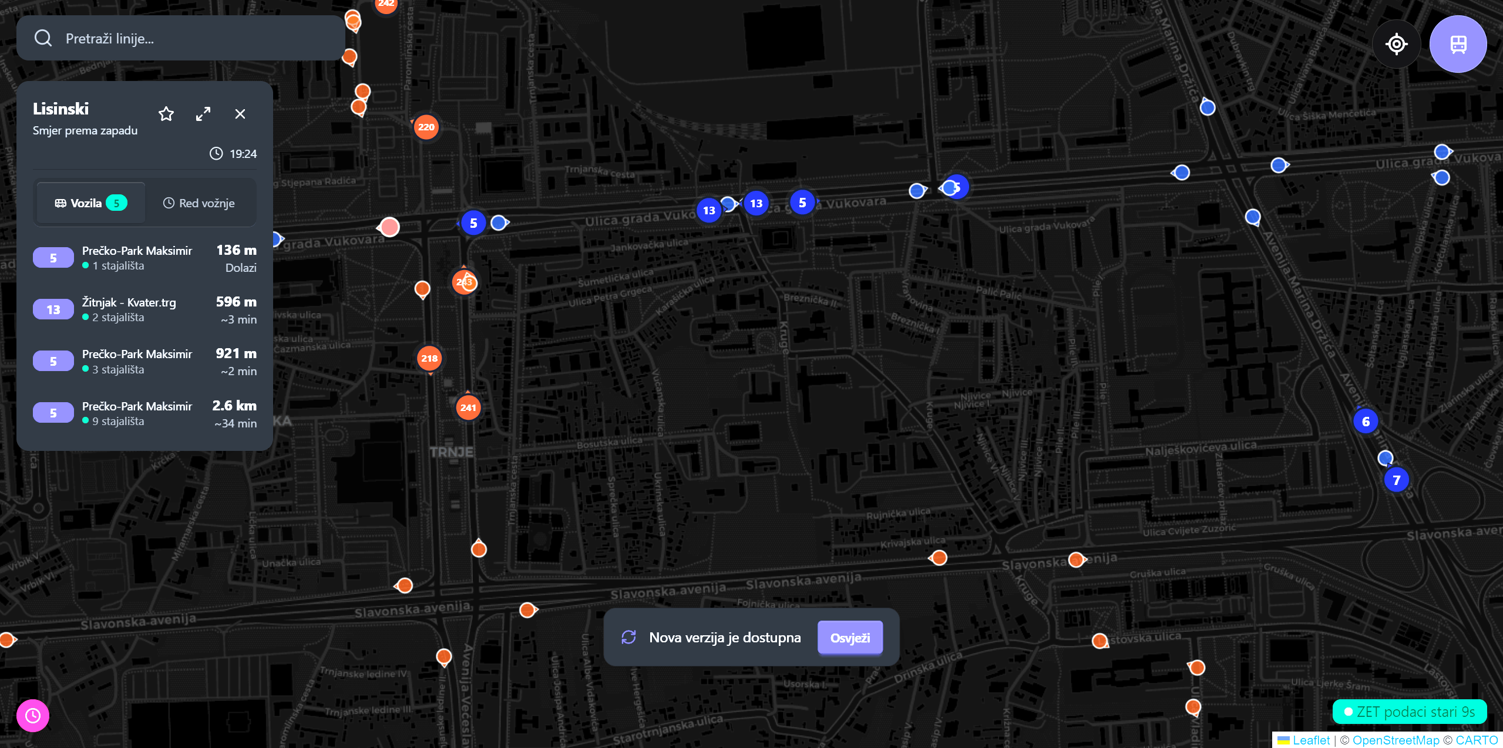Screen dimensions: 1503x748
Task: Toggle the purple tram mode button
Action: coord(1458,44)
